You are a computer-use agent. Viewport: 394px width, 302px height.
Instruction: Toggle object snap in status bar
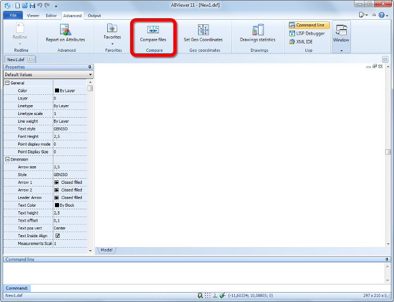click(200, 295)
